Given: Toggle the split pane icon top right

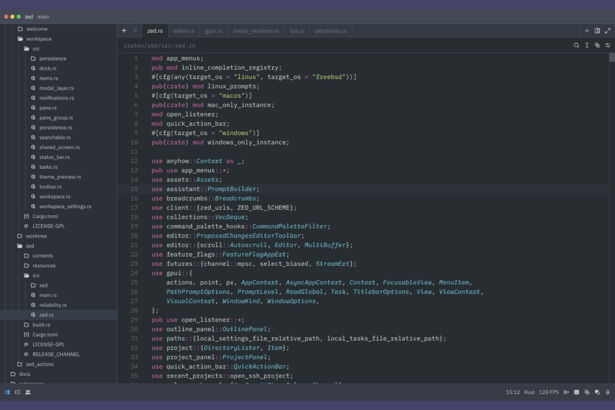Looking at the screenshot, I should click(597, 30).
